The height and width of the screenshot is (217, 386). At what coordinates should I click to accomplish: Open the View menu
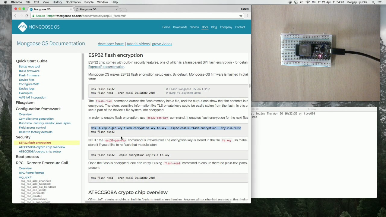click(x=46, y=2)
